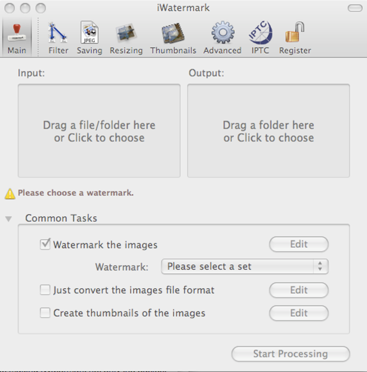The width and height of the screenshot is (367, 372).
Task: Open the Register padlock pane
Action: pyautogui.click(x=295, y=38)
